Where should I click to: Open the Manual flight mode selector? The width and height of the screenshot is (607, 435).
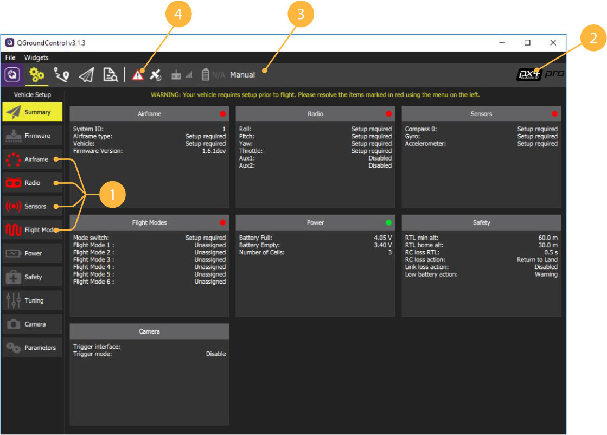pos(242,75)
